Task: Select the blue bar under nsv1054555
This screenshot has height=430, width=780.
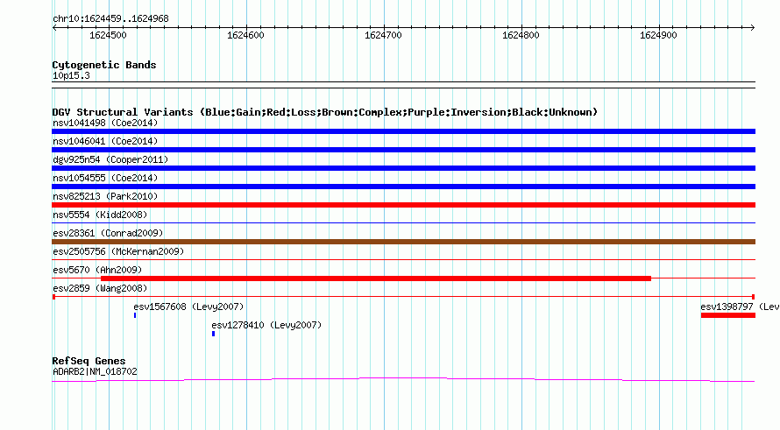Action: 403,187
